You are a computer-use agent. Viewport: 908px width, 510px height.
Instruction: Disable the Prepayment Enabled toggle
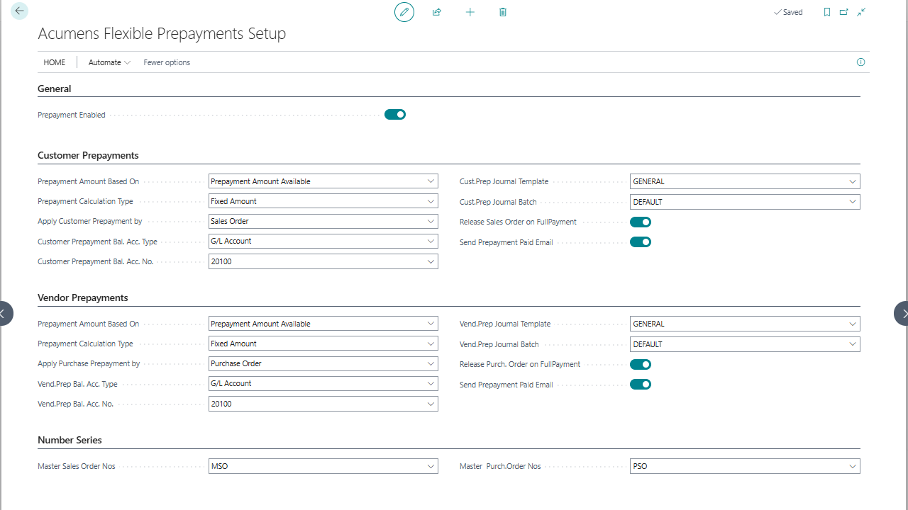point(394,114)
